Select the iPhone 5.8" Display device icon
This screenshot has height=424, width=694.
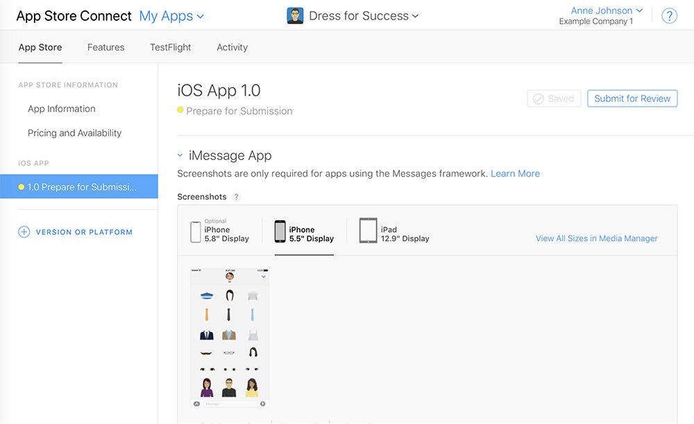(196, 232)
